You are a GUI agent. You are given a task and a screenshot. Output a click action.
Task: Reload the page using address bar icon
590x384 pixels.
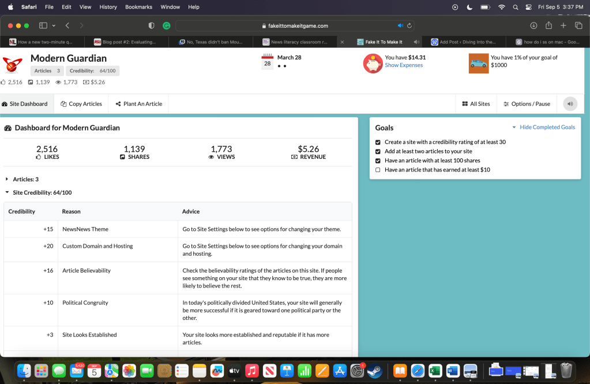coord(409,25)
